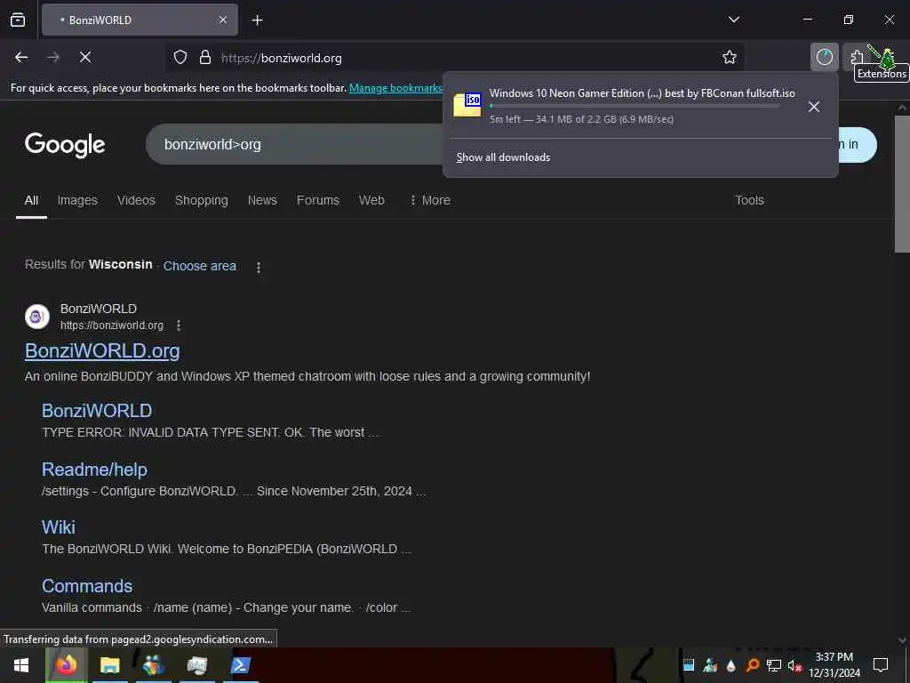
Task: Close the BonziWORLD tab
Action: [x=223, y=20]
